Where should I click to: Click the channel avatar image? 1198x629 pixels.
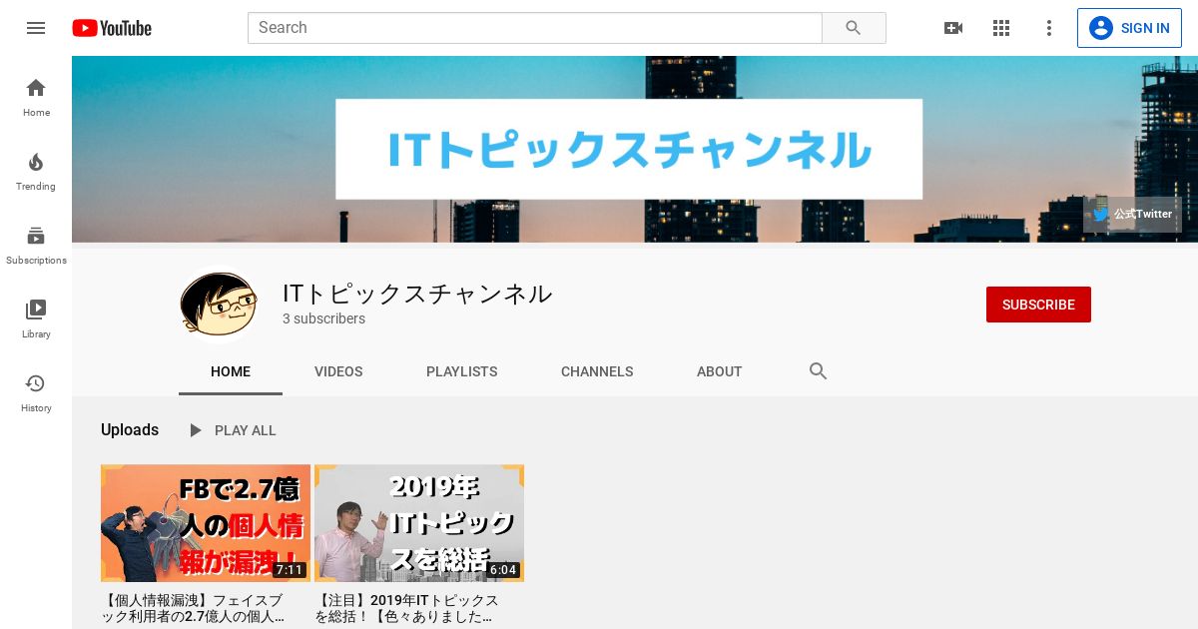pyautogui.click(x=219, y=305)
